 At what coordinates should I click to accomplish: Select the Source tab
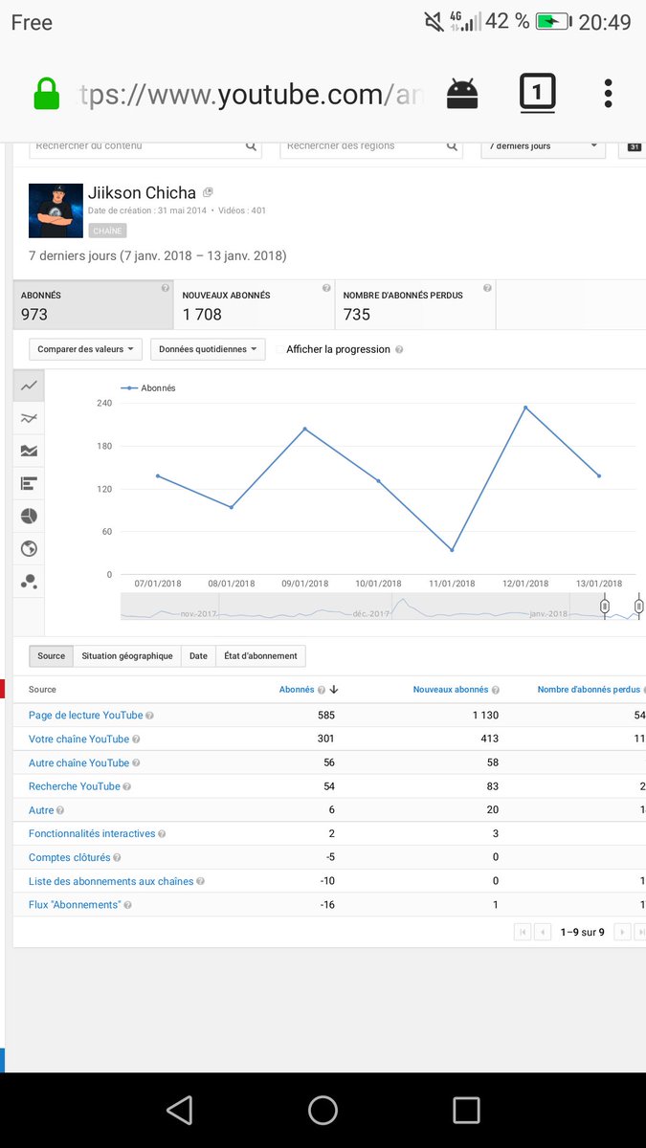pyautogui.click(x=51, y=656)
